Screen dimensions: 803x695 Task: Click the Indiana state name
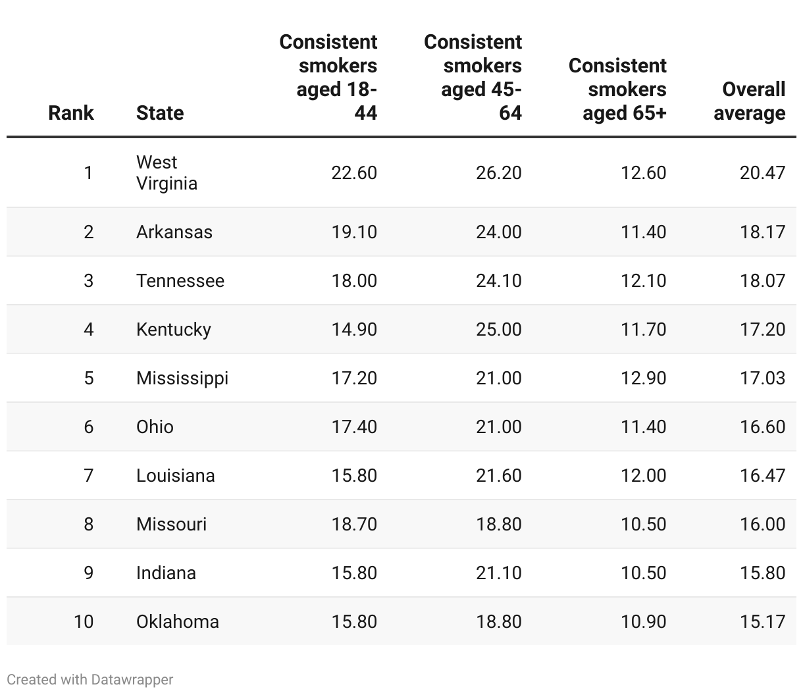coord(166,573)
